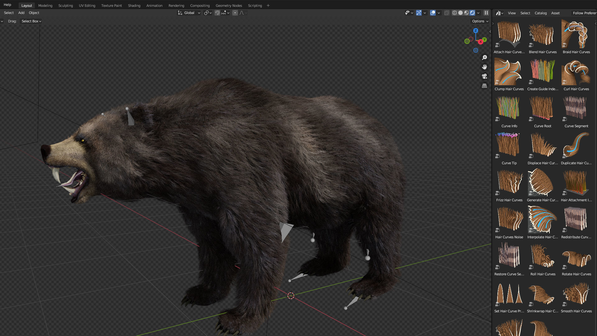Select the Curve Root asset
Viewport: 597px width, 336px height.
point(543,111)
